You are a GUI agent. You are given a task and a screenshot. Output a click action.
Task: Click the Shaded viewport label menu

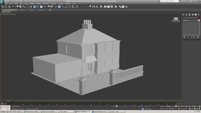coord(13,14)
